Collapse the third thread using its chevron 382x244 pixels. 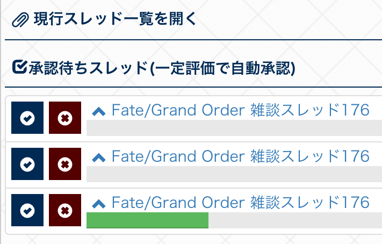pos(99,204)
